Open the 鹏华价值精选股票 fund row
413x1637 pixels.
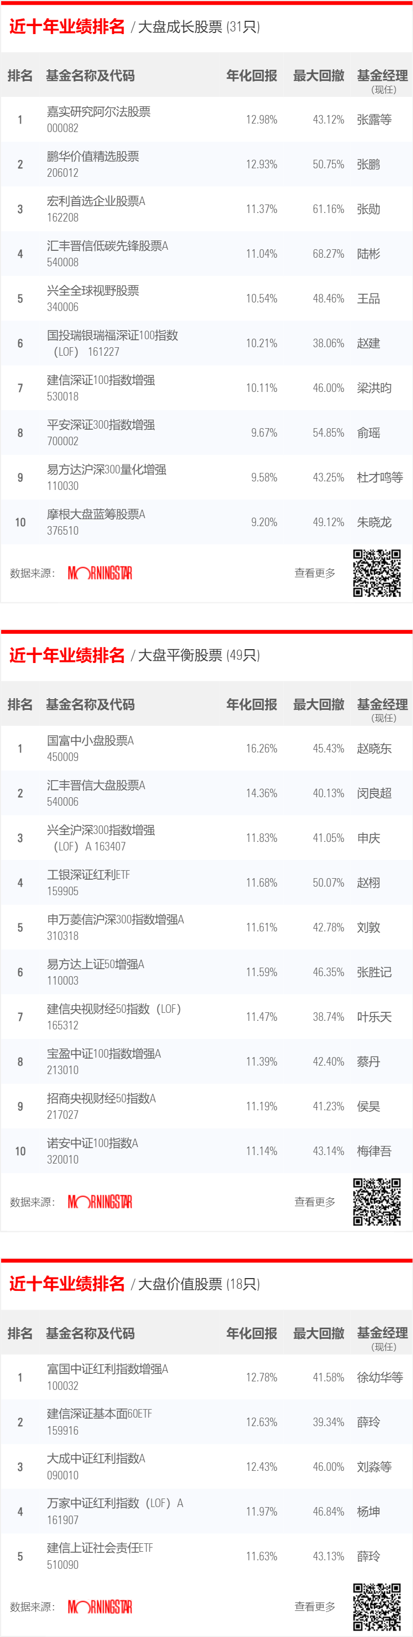click(x=206, y=164)
